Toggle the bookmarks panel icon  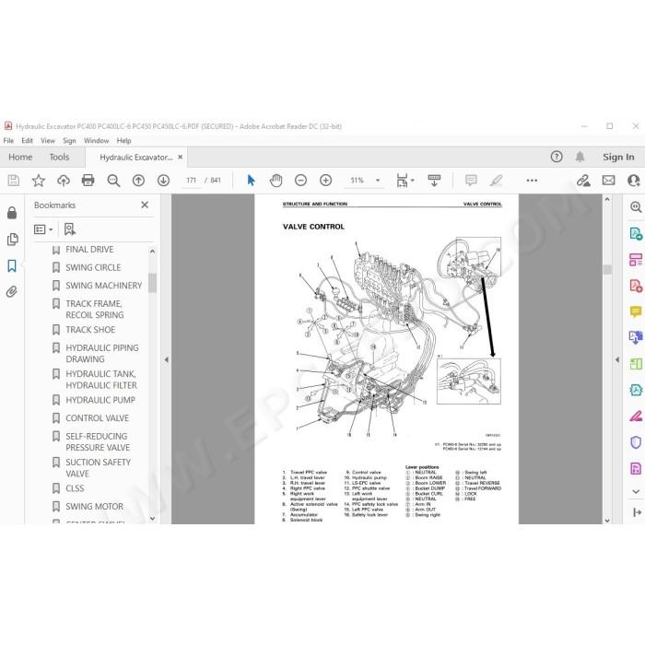(12, 265)
